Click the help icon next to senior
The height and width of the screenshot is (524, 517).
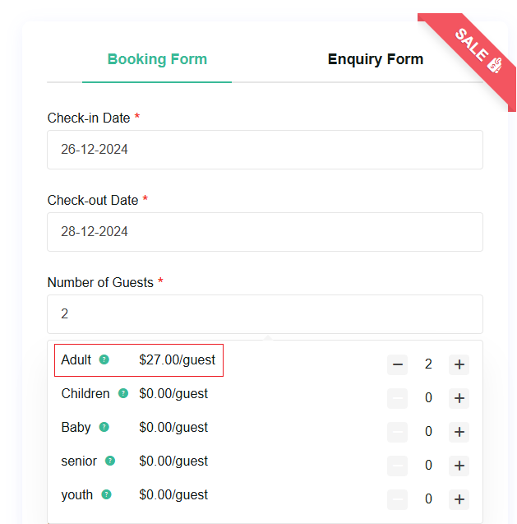pyautogui.click(x=110, y=461)
